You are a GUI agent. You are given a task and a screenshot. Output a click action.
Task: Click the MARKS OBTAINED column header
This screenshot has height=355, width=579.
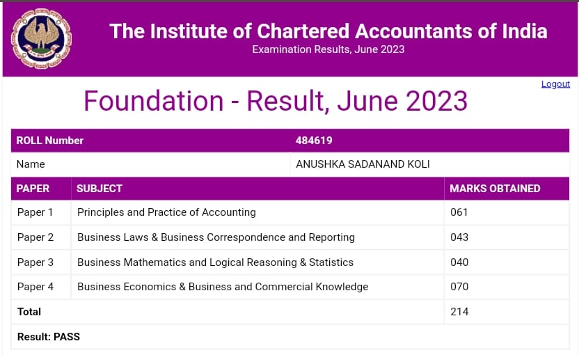click(495, 189)
